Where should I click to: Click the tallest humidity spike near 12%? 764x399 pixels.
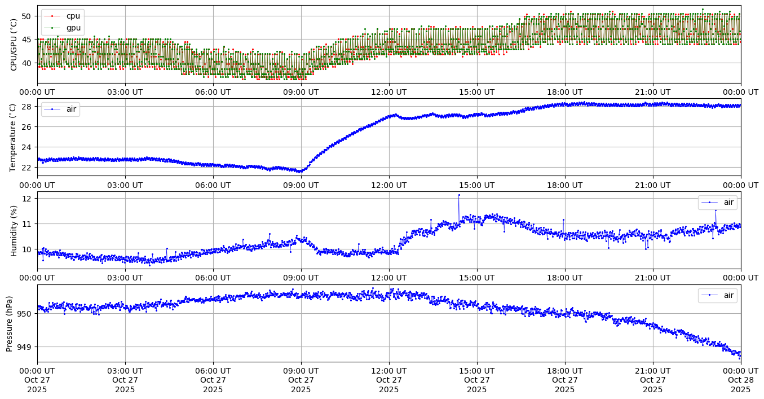pos(459,195)
